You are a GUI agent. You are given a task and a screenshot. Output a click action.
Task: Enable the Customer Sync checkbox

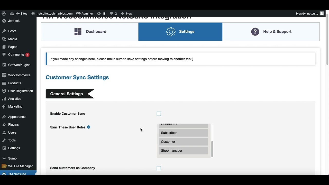[x=159, y=114]
